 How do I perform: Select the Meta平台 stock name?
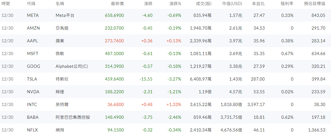tap(65, 15)
